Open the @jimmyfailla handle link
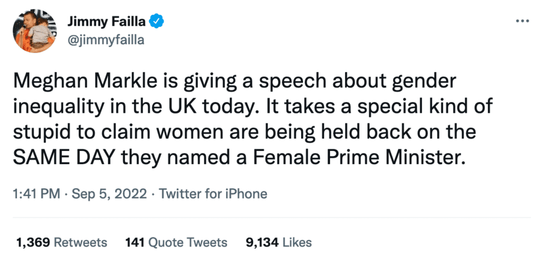The height and width of the screenshot is (259, 541). point(105,39)
